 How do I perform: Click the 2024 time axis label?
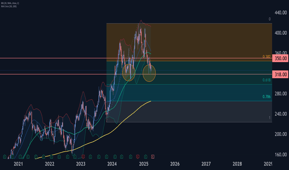(x=112, y=164)
